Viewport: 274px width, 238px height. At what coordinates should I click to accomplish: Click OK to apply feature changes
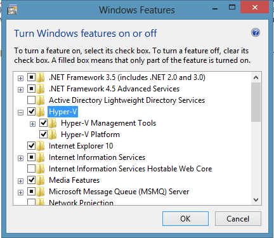pyautogui.click(x=185, y=218)
